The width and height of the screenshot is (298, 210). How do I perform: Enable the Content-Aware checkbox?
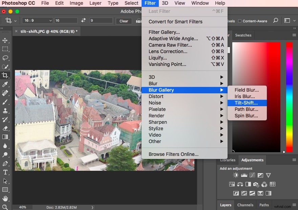(x=240, y=21)
